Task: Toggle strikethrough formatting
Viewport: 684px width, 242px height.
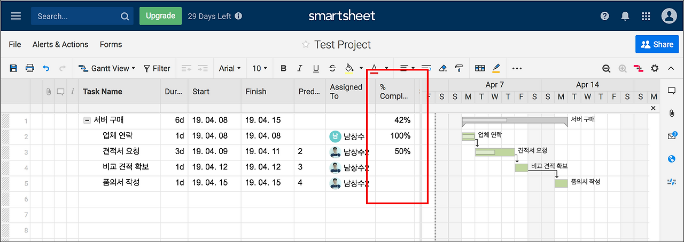Action: tap(332, 68)
